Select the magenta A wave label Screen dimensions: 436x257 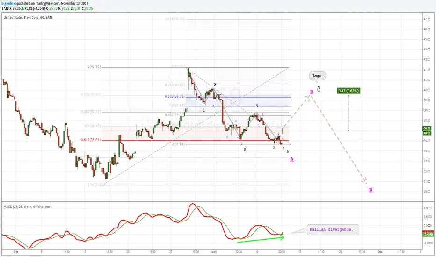click(x=292, y=160)
